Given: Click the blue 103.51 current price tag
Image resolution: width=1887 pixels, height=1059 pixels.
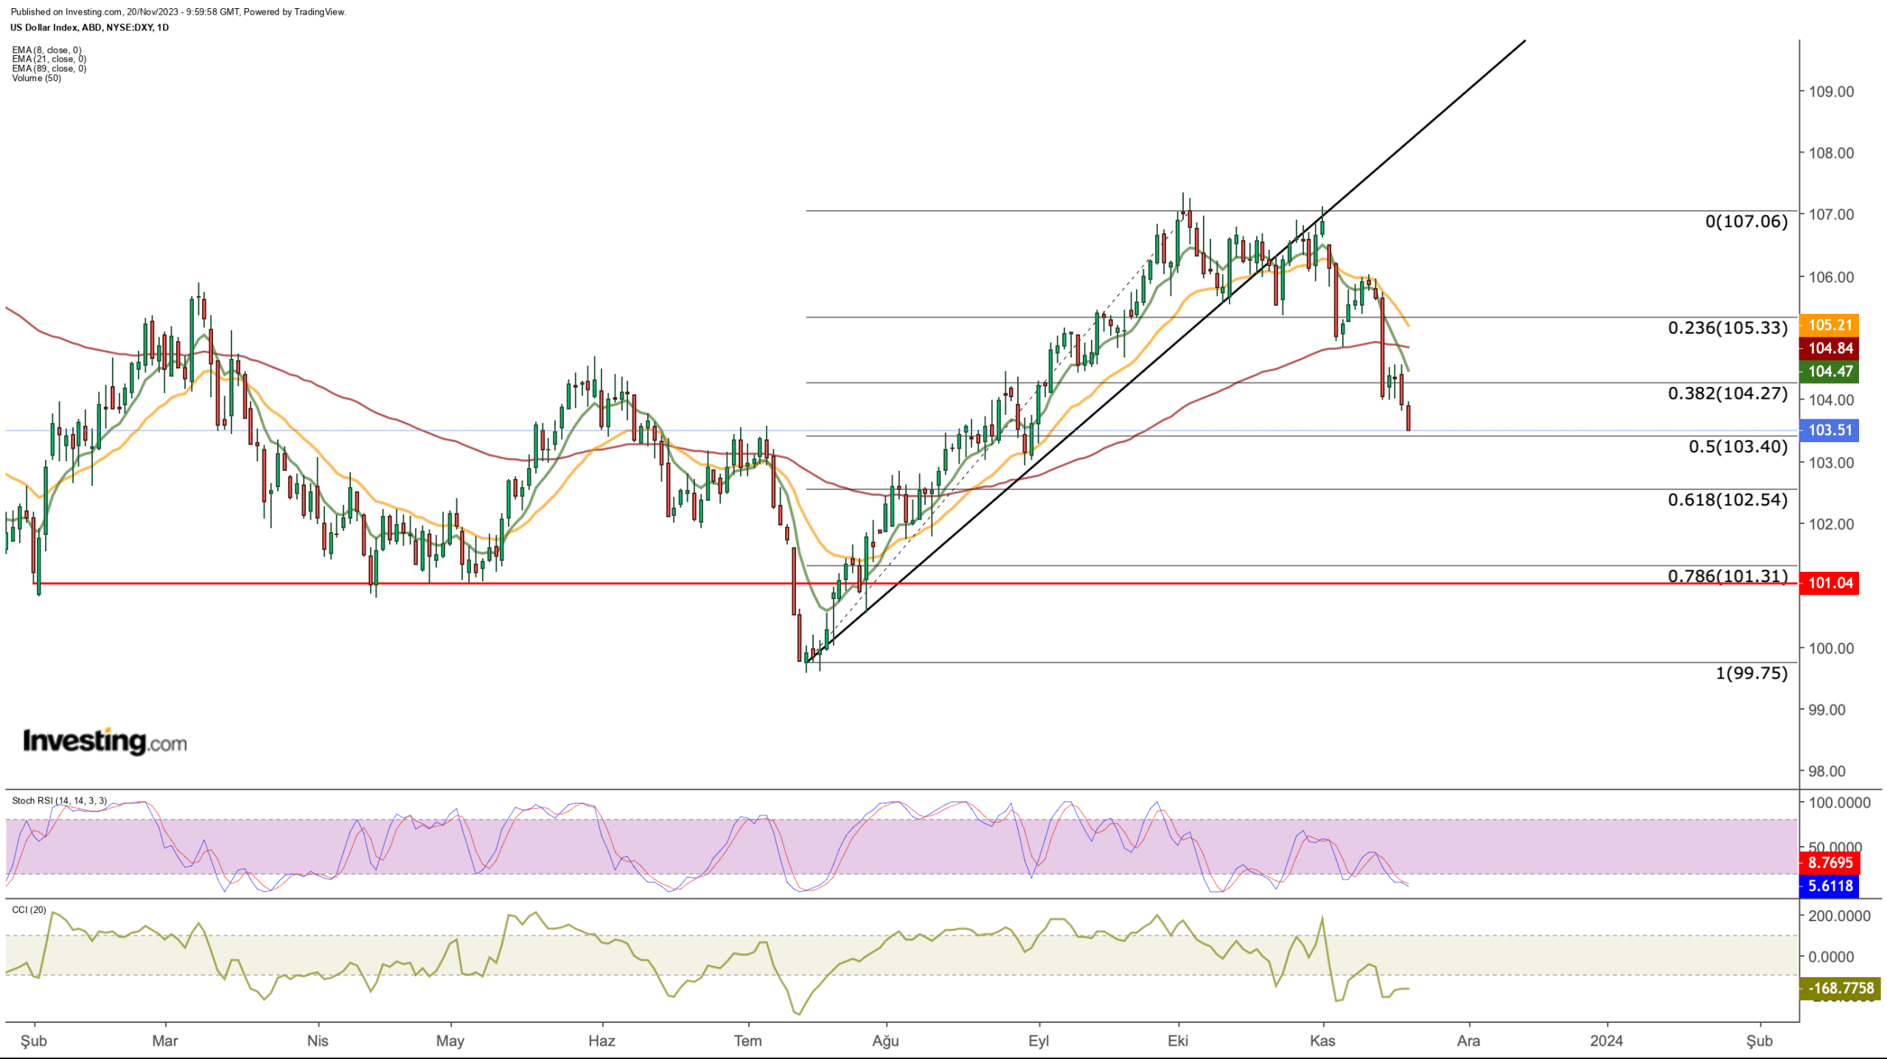Looking at the screenshot, I should 1830,430.
